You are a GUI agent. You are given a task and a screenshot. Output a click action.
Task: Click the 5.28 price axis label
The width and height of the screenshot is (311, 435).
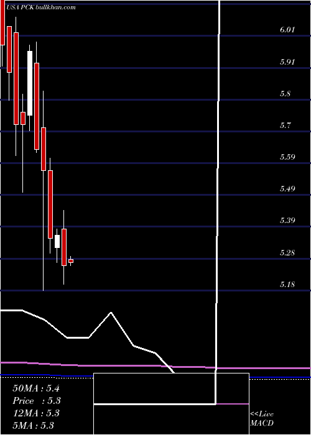[287, 253]
